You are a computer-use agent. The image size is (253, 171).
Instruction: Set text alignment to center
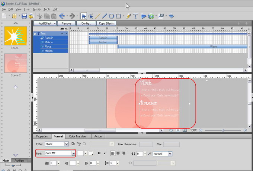118,153
